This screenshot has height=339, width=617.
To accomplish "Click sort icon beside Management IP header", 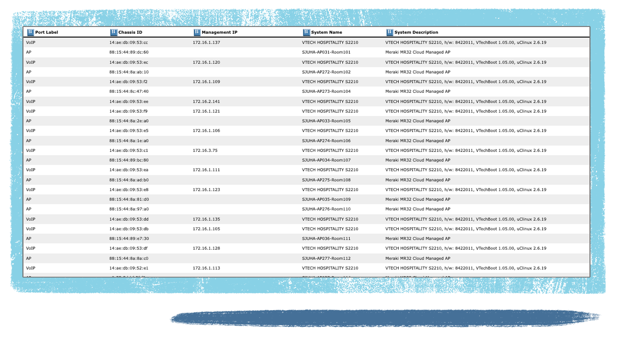I will coord(197,32).
